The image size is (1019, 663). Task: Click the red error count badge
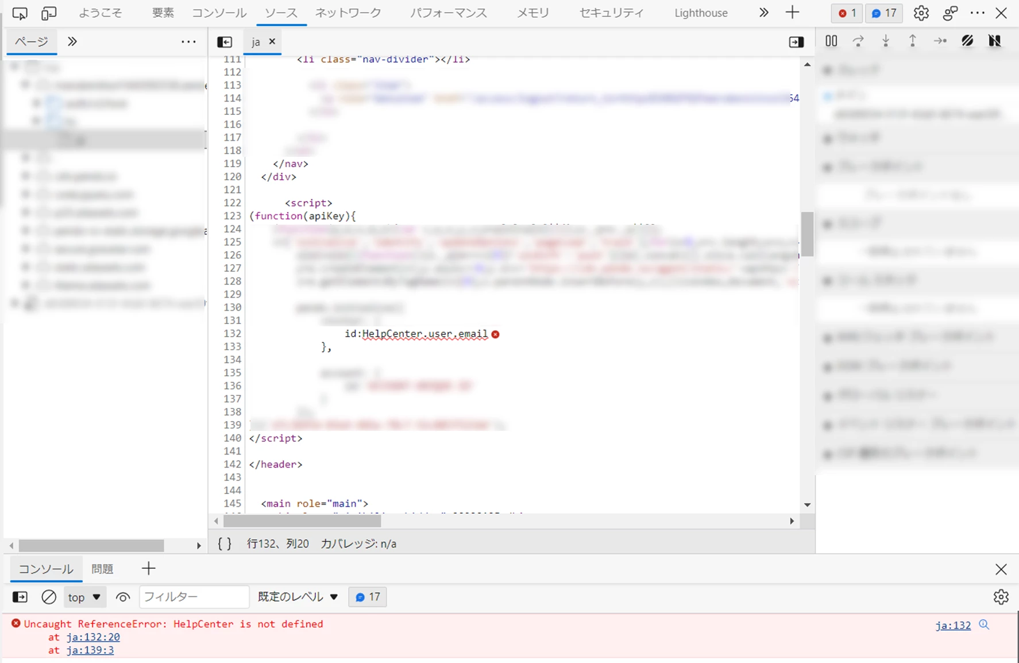pyautogui.click(x=847, y=13)
